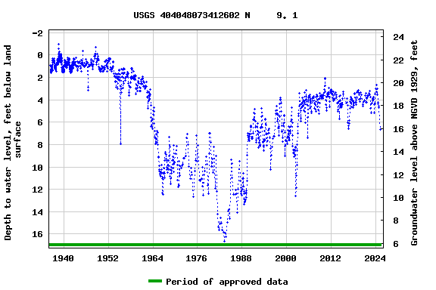The width and height of the screenshot is (436, 290).
Task: Click the x-axis label '1988'
Action: [241, 258]
